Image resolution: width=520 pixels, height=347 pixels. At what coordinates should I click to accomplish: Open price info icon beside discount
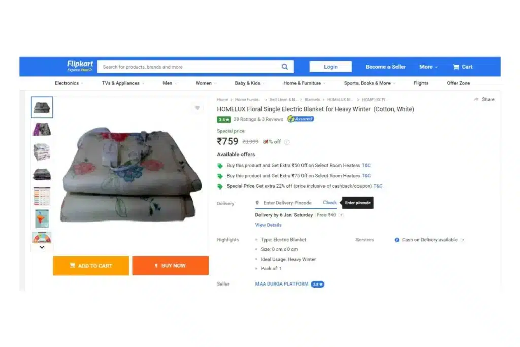pyautogui.click(x=287, y=142)
